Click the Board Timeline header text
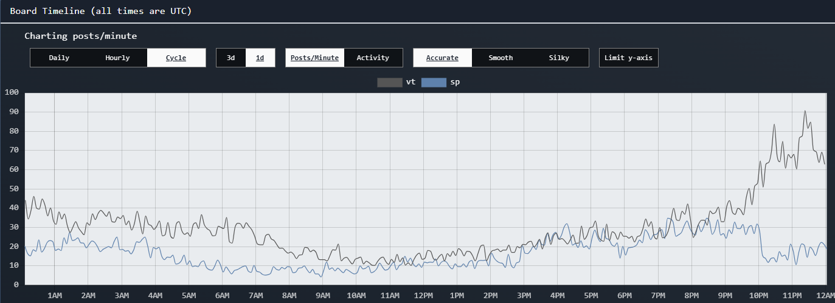The width and height of the screenshot is (835, 303). coord(100,11)
